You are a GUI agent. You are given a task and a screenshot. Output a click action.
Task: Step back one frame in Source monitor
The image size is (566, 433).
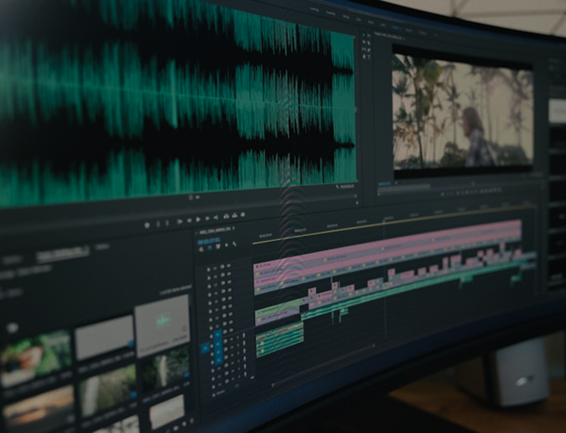click(189, 220)
